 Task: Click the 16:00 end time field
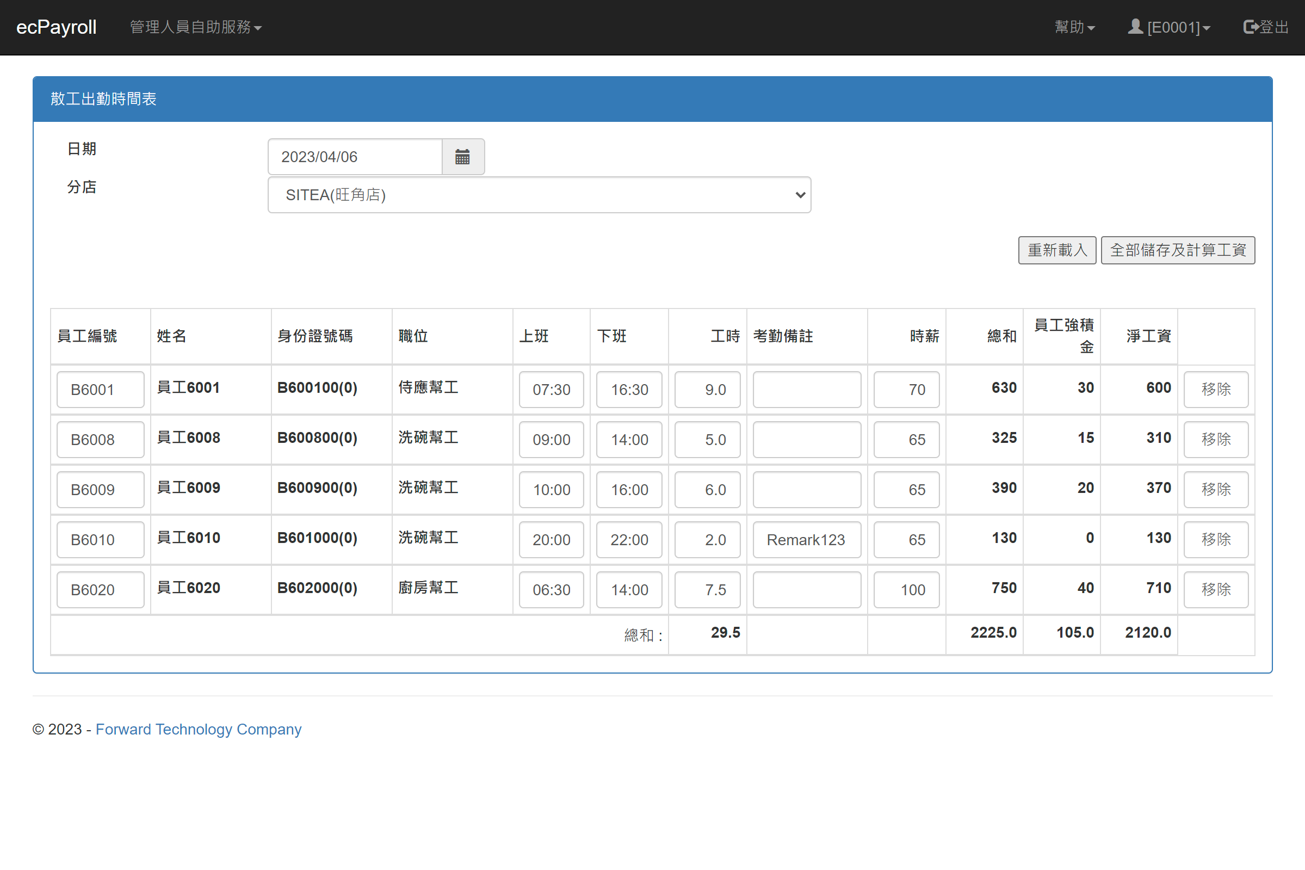[x=629, y=489]
